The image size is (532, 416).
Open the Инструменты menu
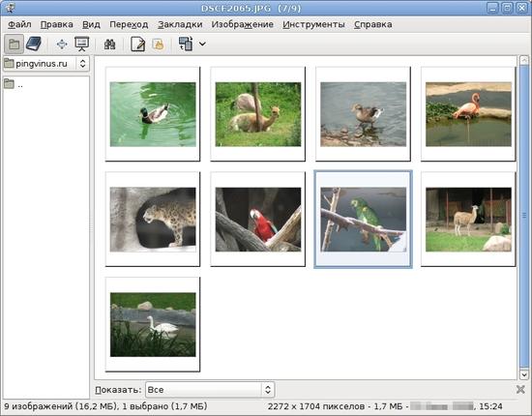pyautogui.click(x=313, y=24)
